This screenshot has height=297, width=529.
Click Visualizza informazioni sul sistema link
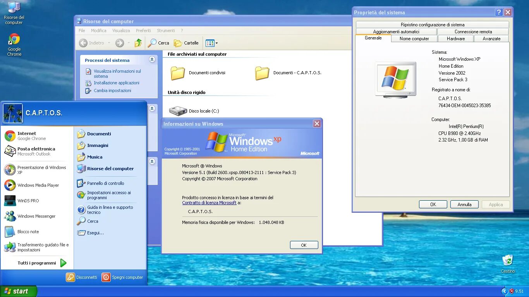[117, 73]
